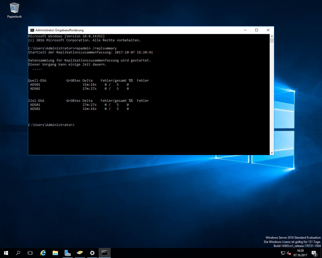Maximize the Eingabeaufforderung window
Screen dimensions: 322x258
pyautogui.click(x=257, y=30)
